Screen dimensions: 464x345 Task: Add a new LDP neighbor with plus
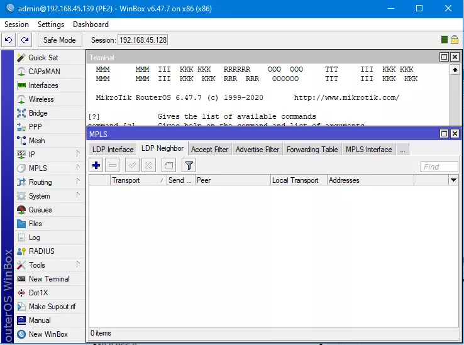point(96,165)
